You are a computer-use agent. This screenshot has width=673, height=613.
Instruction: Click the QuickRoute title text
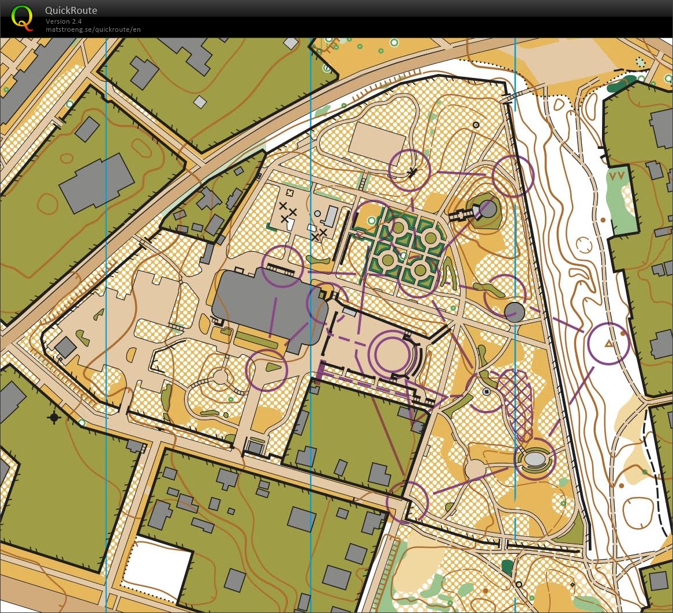coord(70,10)
